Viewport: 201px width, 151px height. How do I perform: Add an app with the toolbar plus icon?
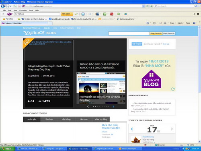pos(194,14)
